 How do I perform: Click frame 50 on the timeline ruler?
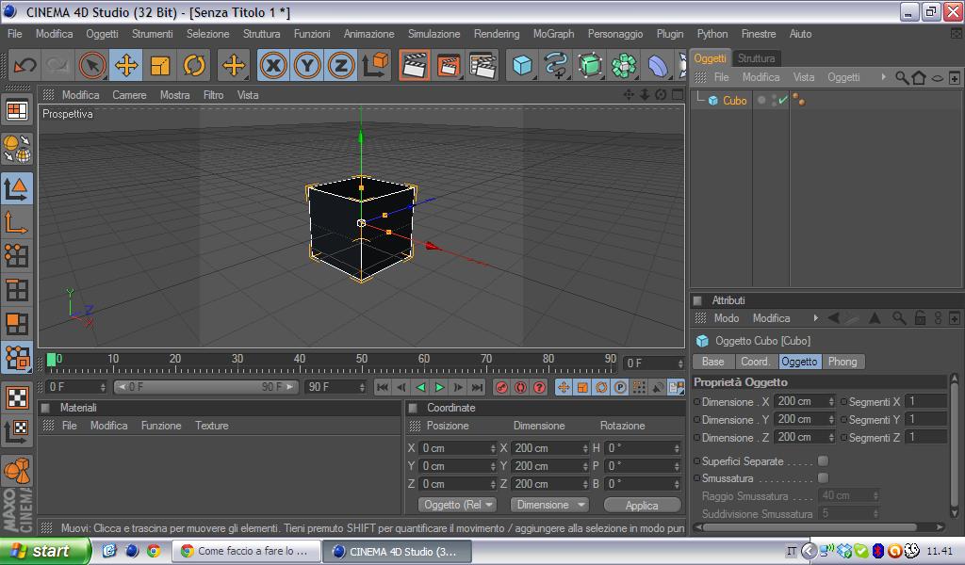(362, 360)
